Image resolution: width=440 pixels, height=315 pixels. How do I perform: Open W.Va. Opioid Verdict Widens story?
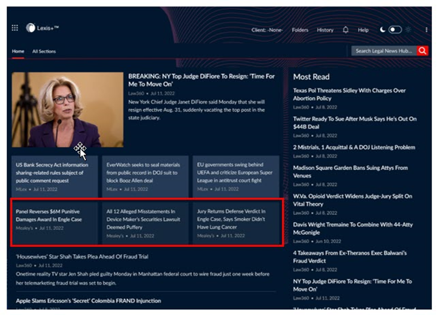click(x=352, y=200)
